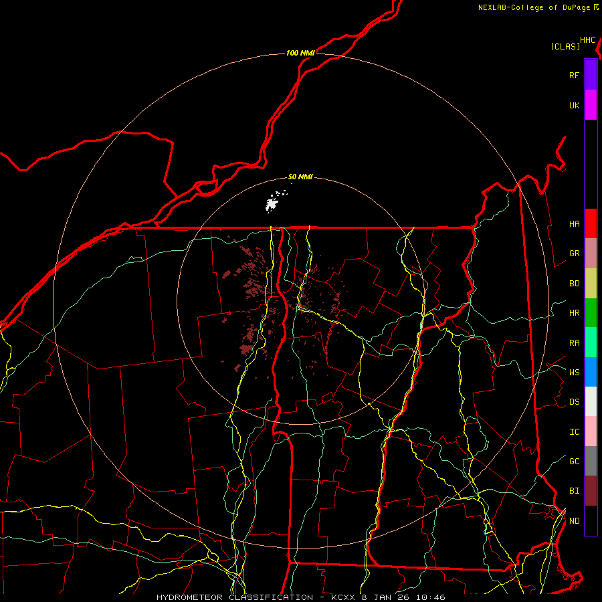
Task: Click the [CLAS] legend header
Action: point(565,46)
